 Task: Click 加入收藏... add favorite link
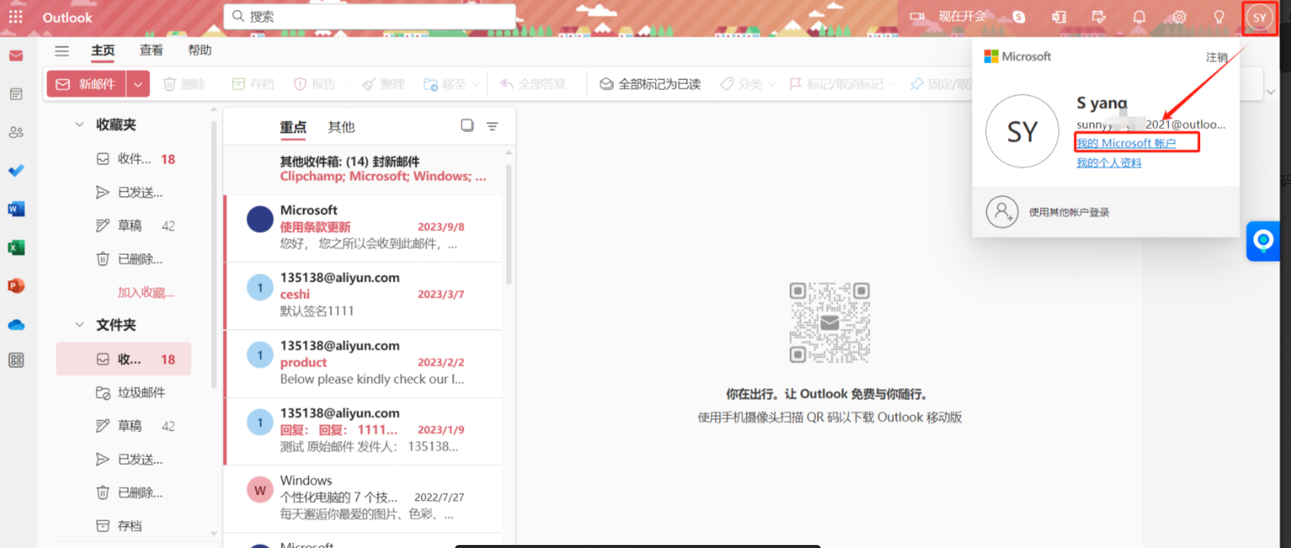pos(145,292)
